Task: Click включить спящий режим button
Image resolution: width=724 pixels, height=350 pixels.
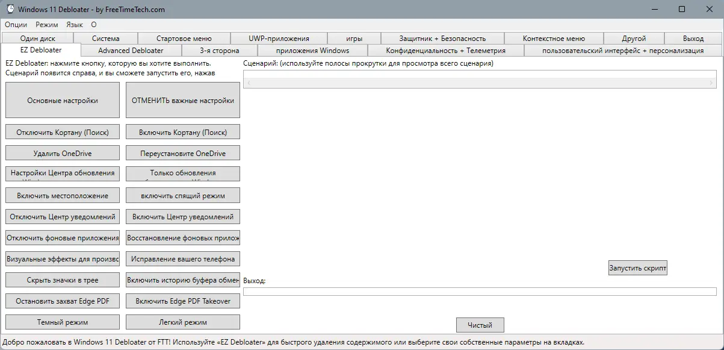Action: tap(183, 195)
